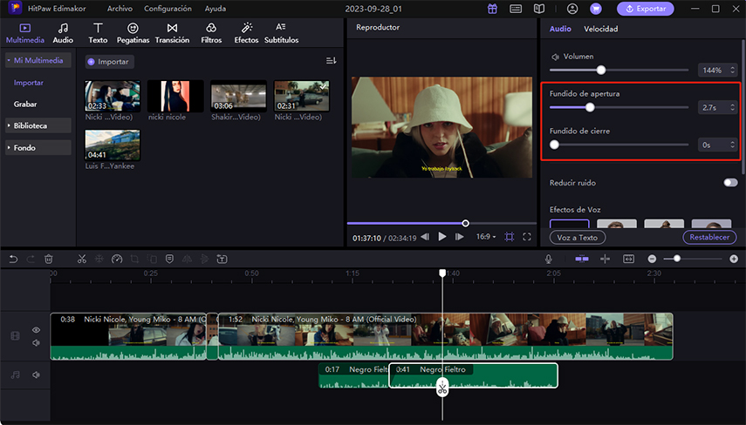The width and height of the screenshot is (746, 425).
Task: Click the Voz a Texto button
Action: click(x=577, y=238)
